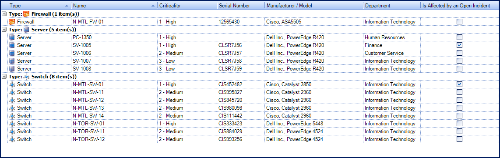Click the sort arrow in the Type column header

[x=66, y=6]
